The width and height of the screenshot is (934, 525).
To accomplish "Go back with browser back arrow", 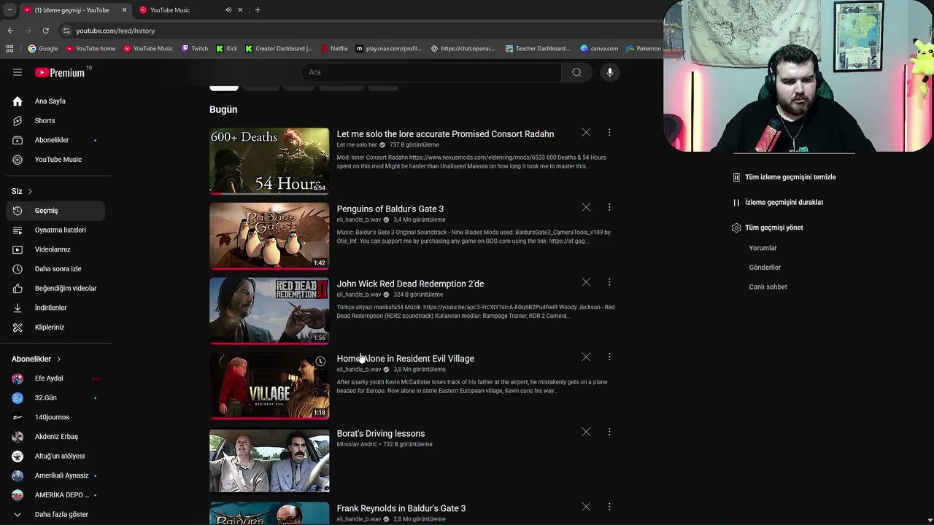I will 10,31.
